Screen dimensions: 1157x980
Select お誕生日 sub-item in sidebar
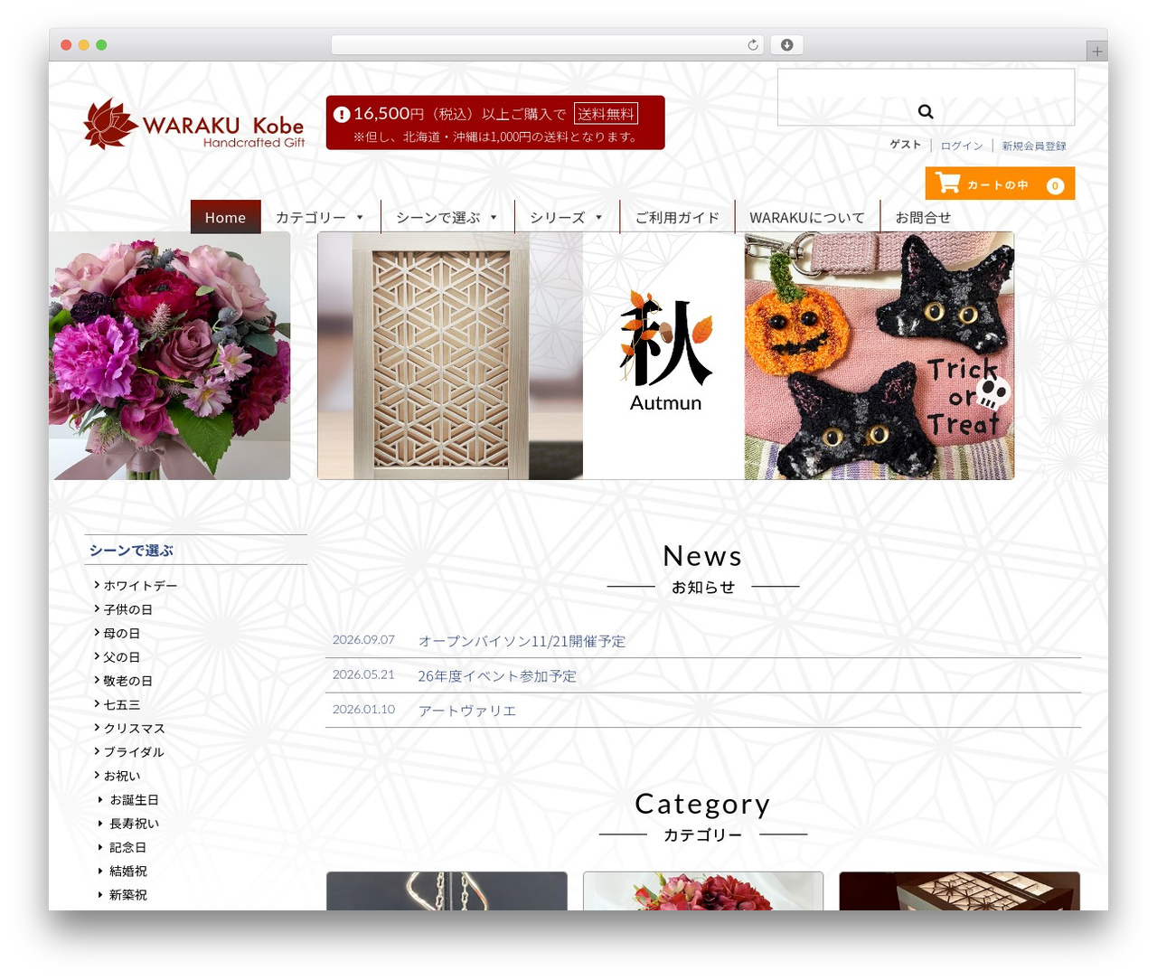click(134, 800)
